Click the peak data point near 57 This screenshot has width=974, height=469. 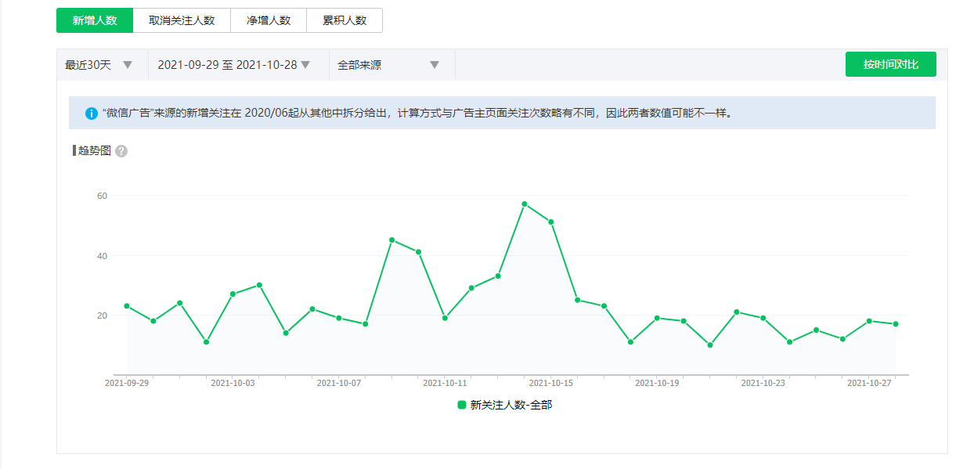(525, 204)
